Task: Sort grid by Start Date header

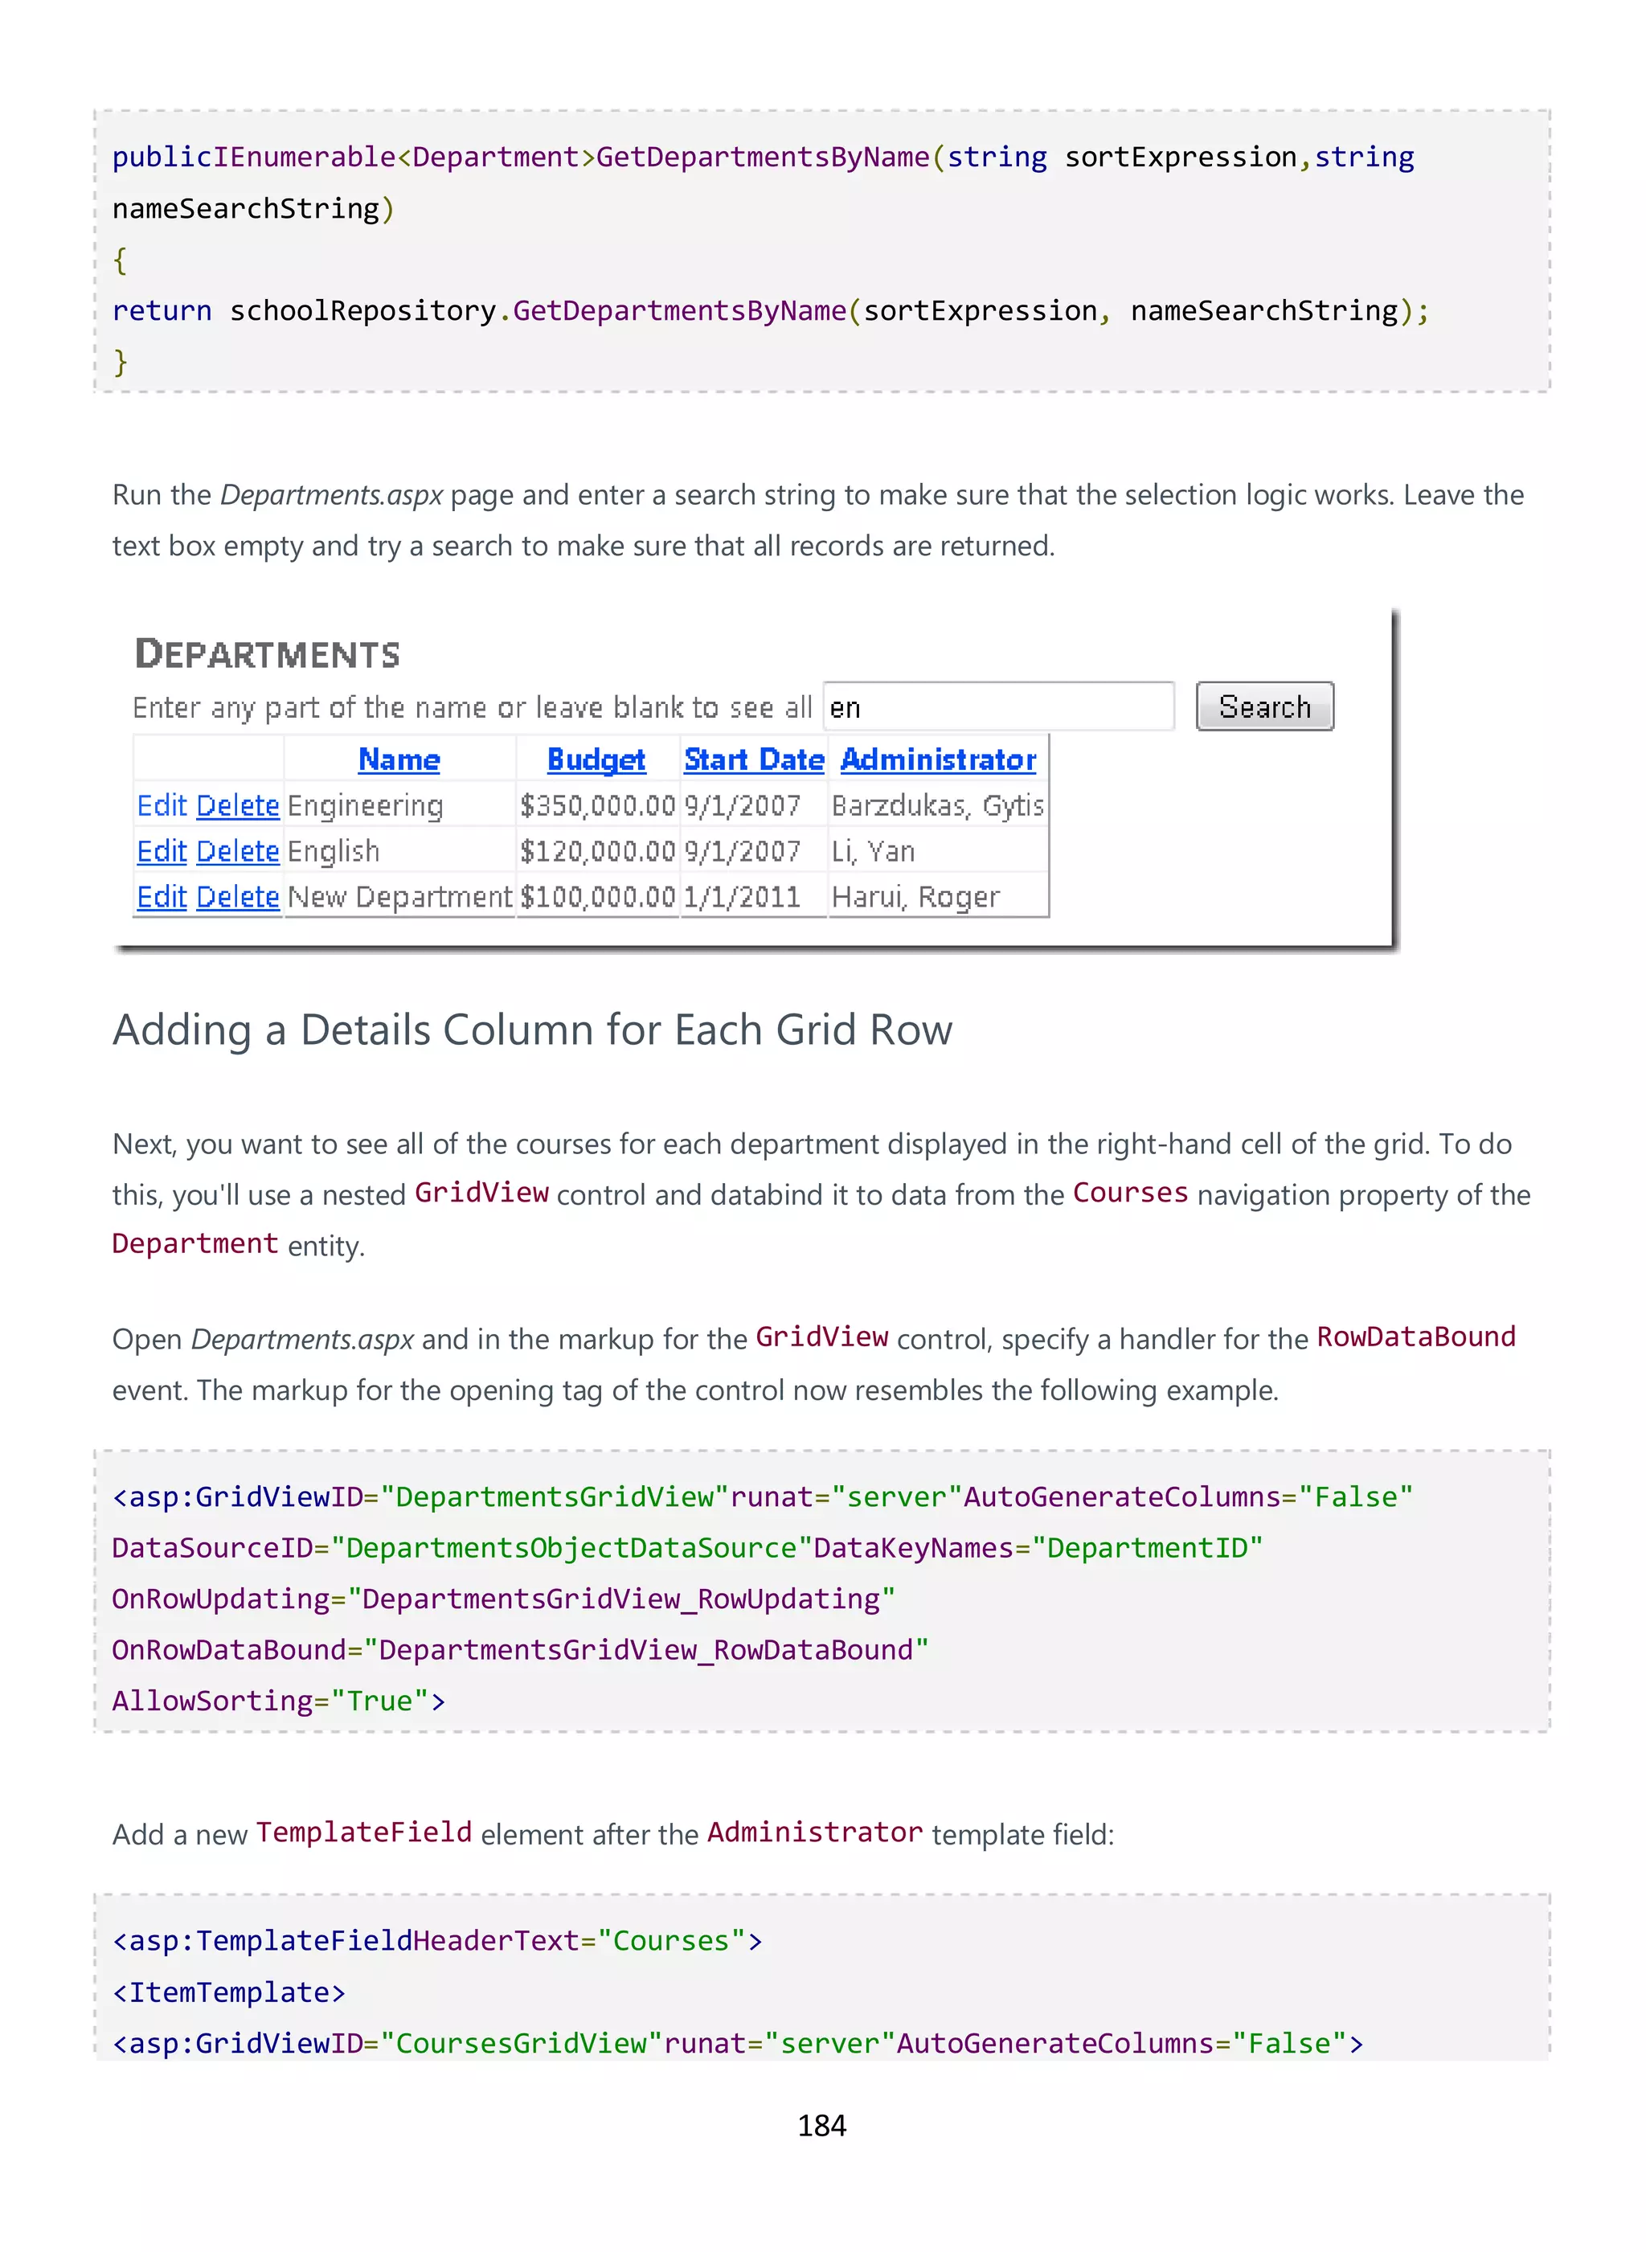Action: coord(754,760)
